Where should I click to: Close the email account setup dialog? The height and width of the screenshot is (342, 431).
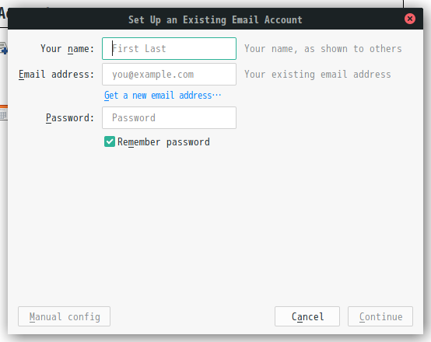point(409,19)
